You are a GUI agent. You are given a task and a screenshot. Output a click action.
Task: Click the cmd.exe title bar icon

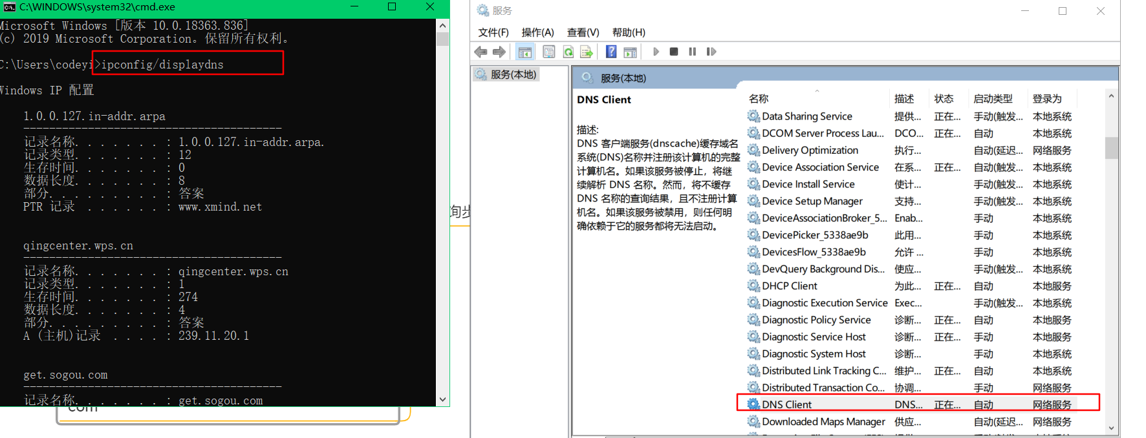click(x=9, y=7)
